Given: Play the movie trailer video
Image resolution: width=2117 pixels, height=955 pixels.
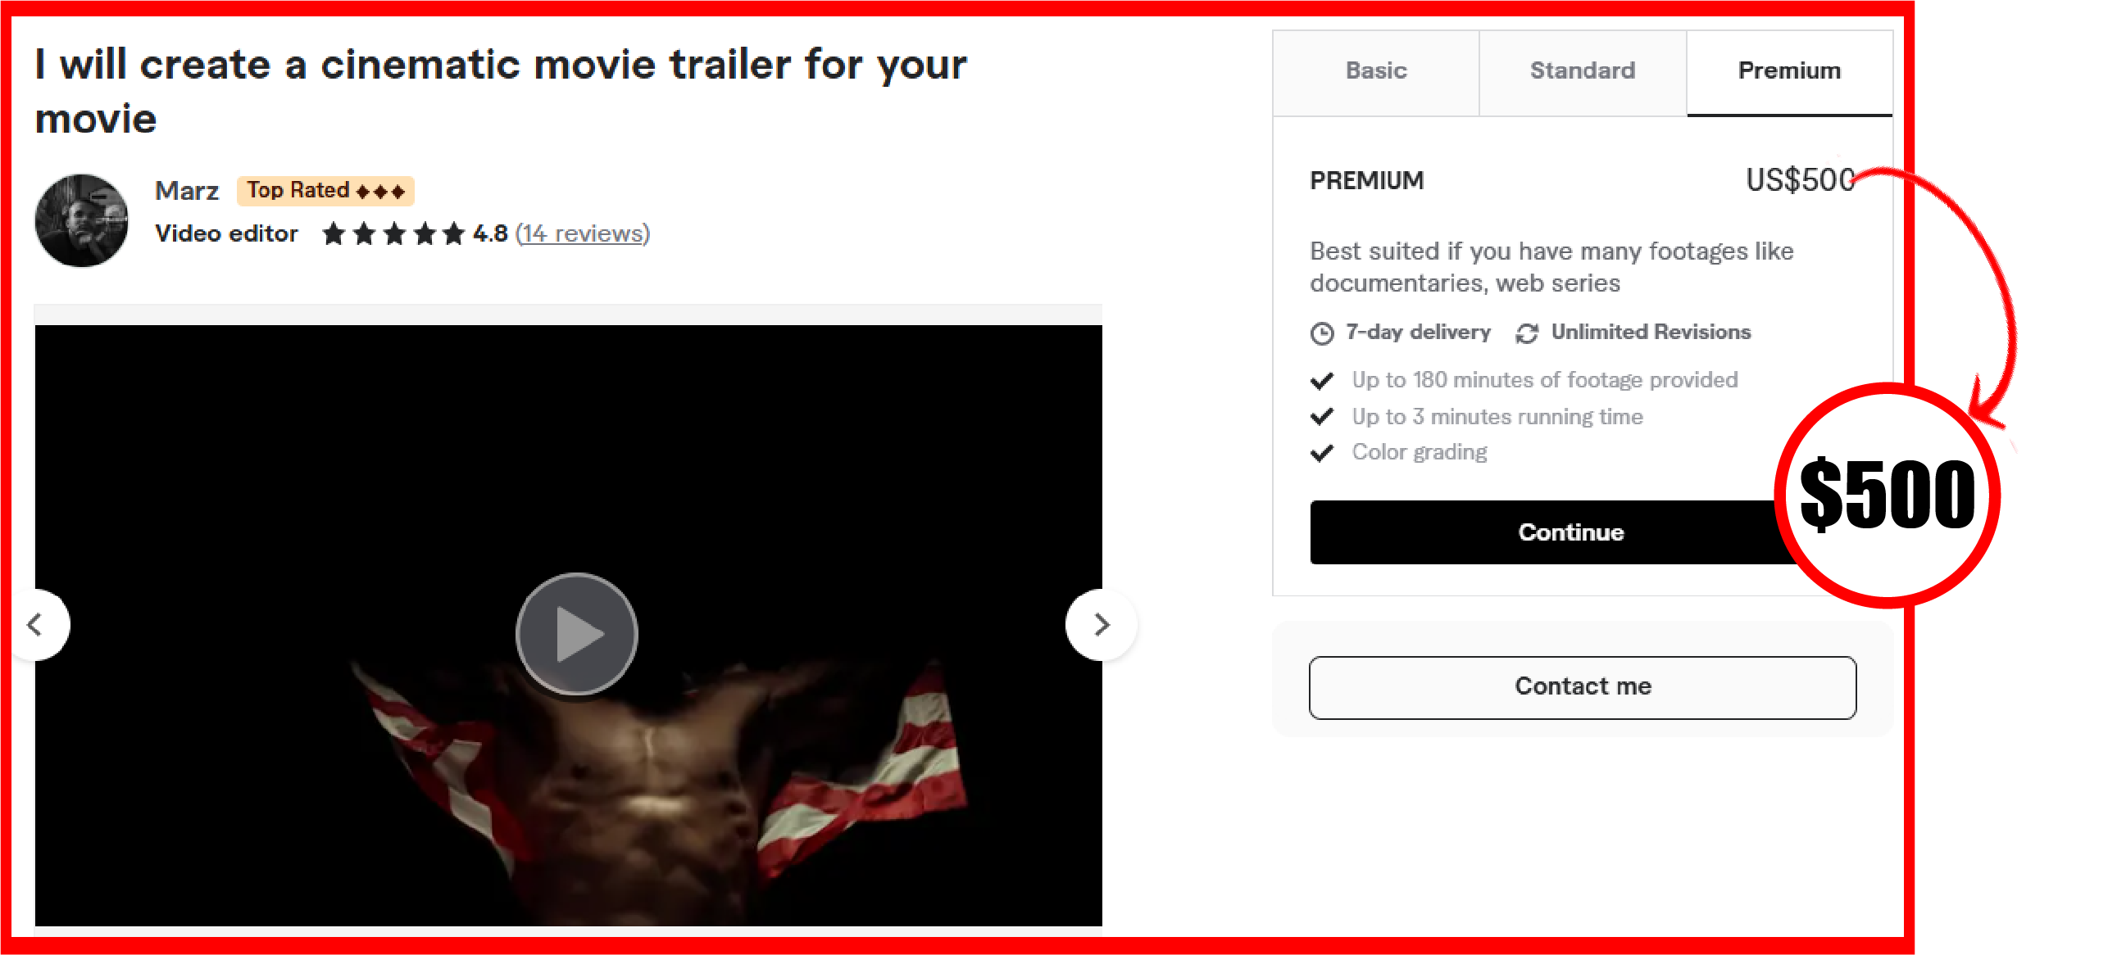Looking at the screenshot, I should 577,633.
